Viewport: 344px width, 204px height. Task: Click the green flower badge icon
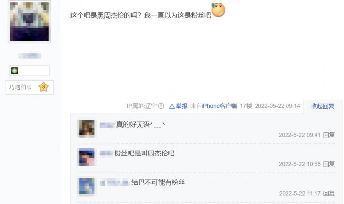tap(14, 71)
